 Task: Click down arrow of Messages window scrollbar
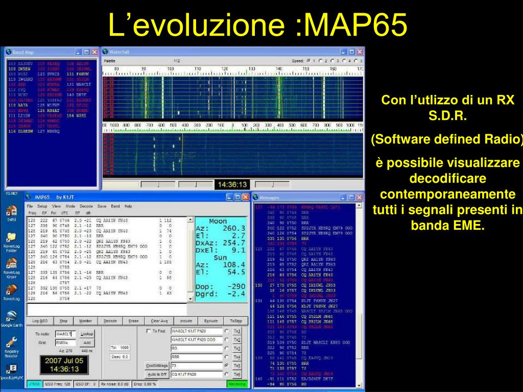coord(359,385)
